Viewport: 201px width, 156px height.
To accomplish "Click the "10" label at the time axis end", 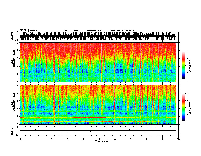I will click(178, 139).
